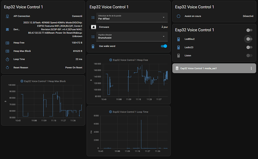This screenshot has height=159, width=258.
Task: Click the Heap Free memory icon
Action: pyautogui.click(x=7, y=43)
